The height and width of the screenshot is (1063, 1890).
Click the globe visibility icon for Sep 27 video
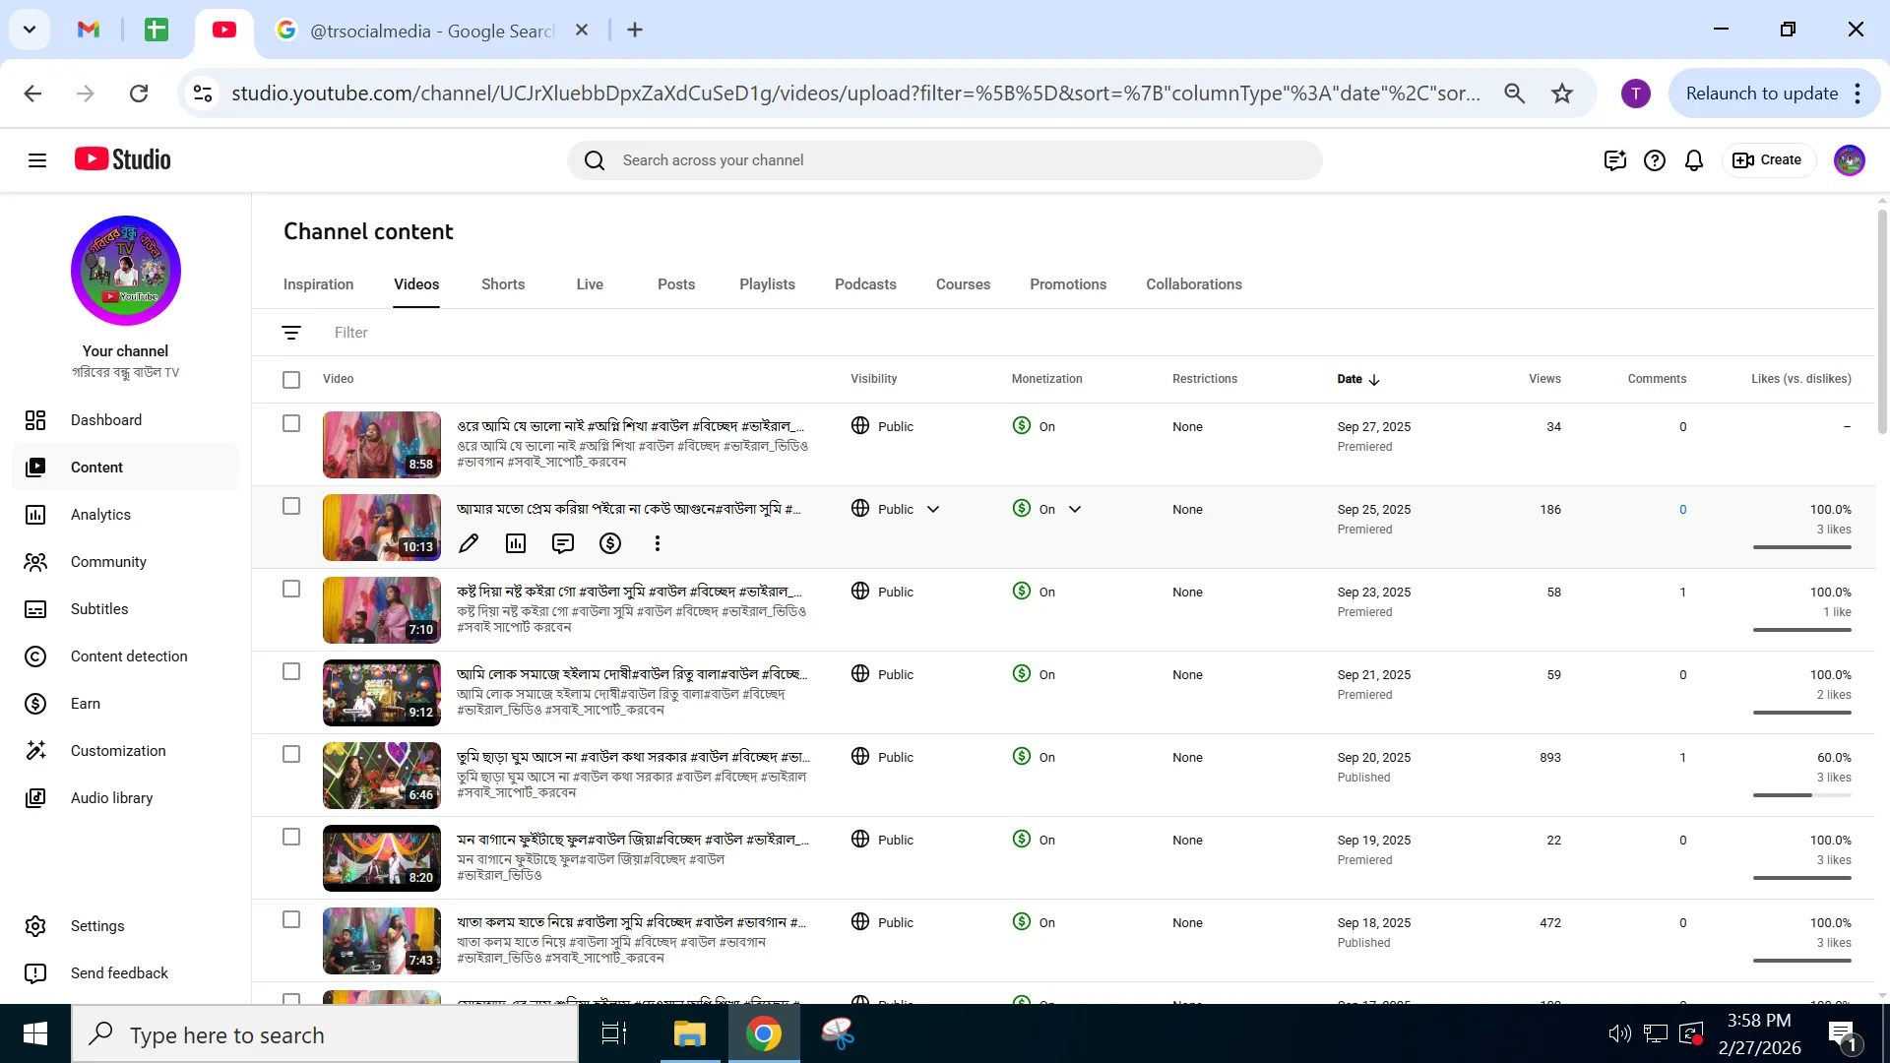(x=860, y=425)
